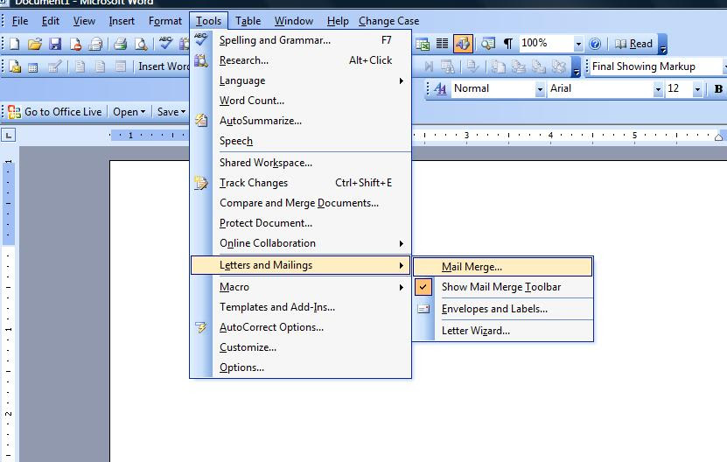The height and width of the screenshot is (462, 727).
Task: Click the Insert Word Field button
Action: [x=164, y=66]
